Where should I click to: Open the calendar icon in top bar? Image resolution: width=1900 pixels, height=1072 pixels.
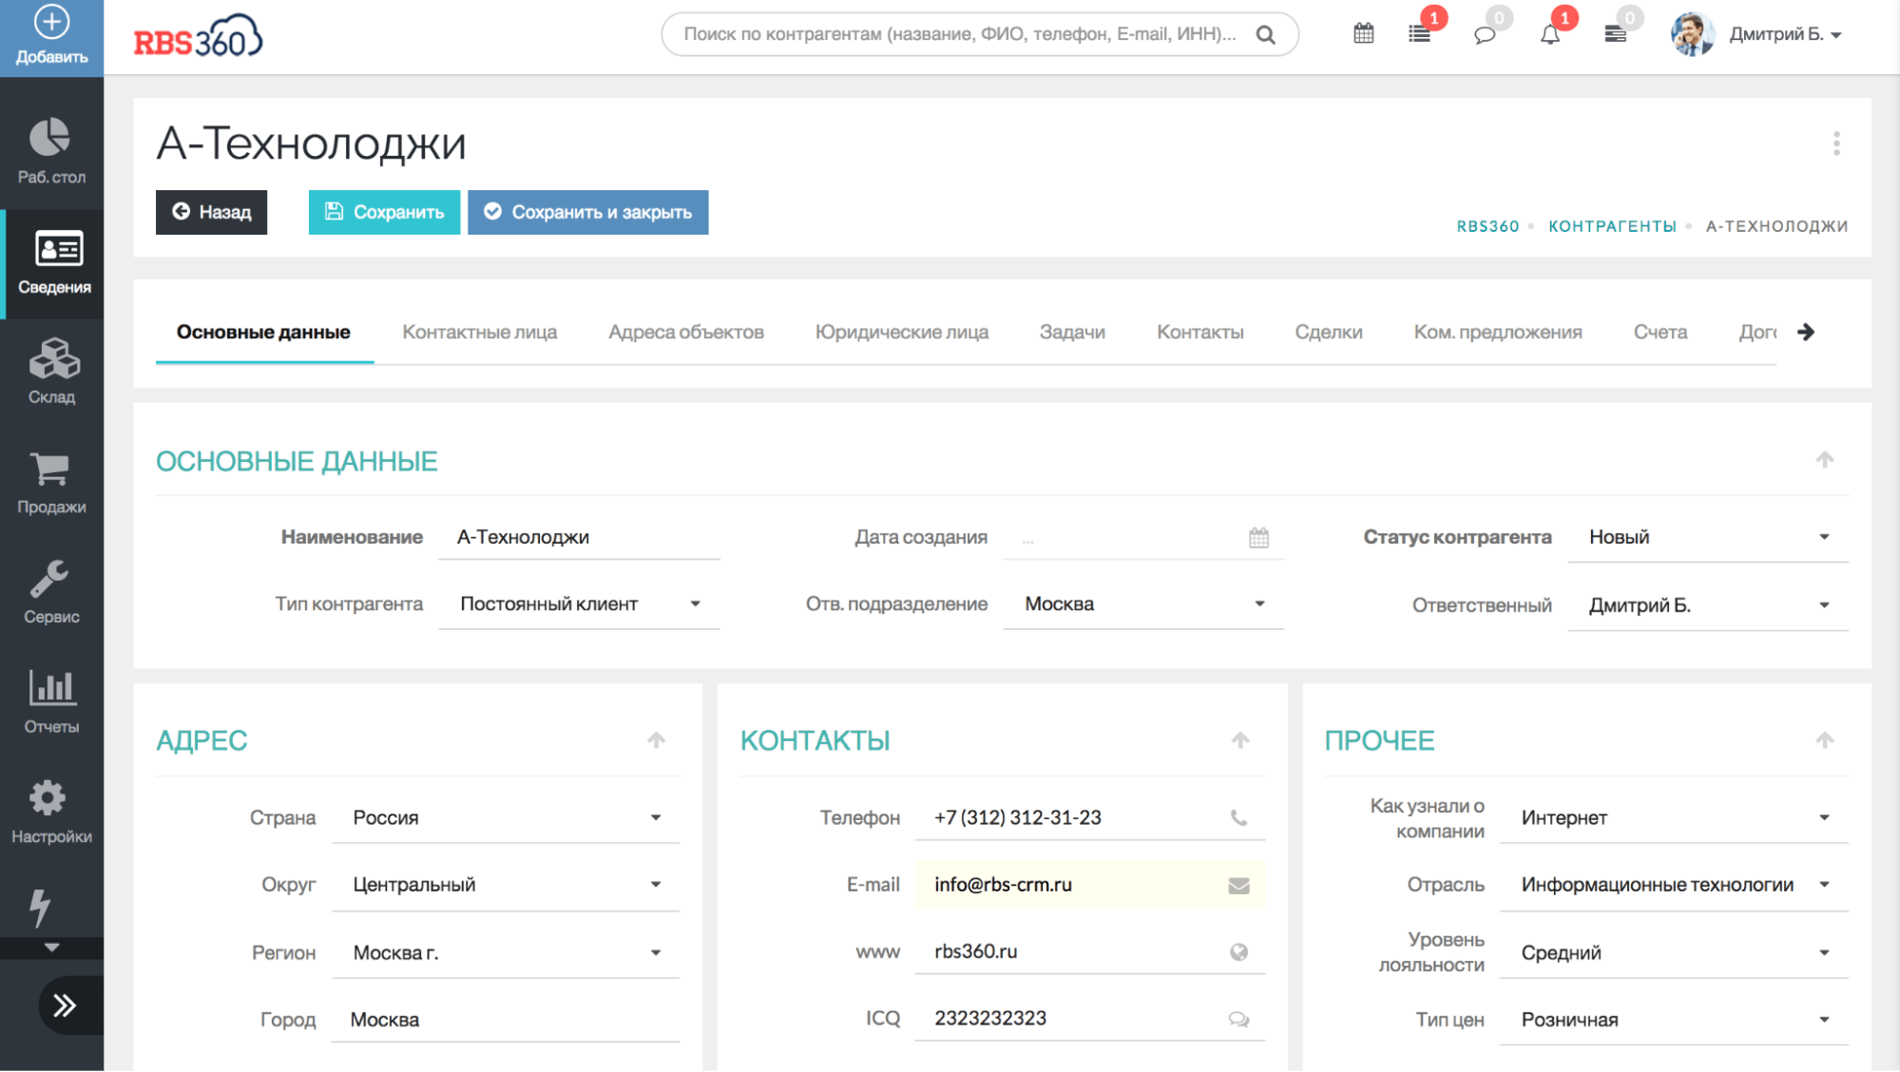pyautogui.click(x=1363, y=34)
